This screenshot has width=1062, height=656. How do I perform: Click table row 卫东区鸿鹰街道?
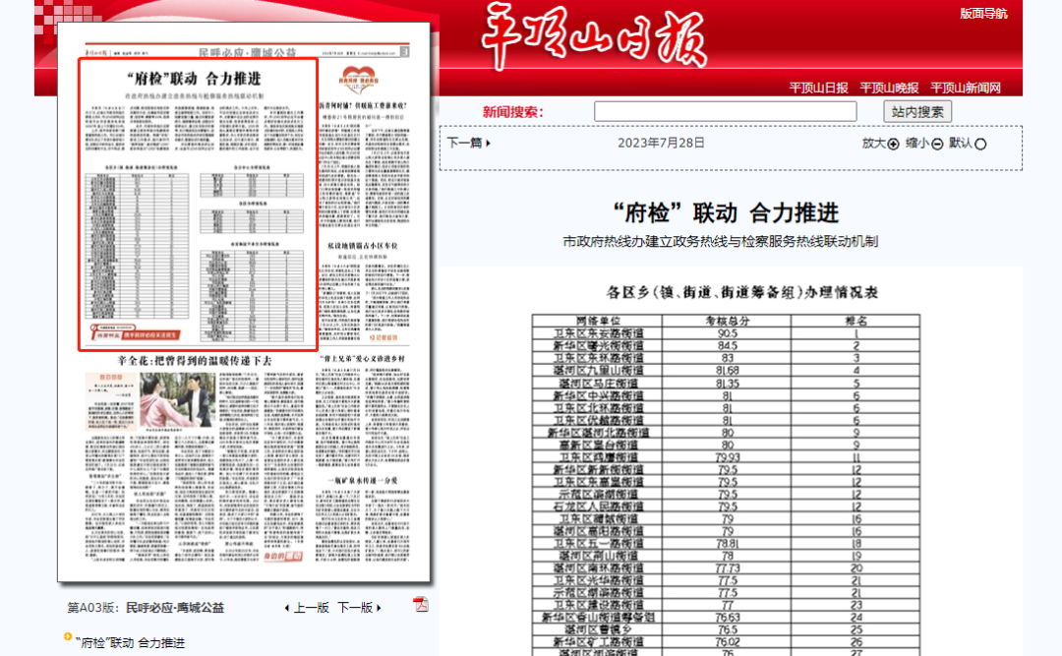click(x=726, y=456)
